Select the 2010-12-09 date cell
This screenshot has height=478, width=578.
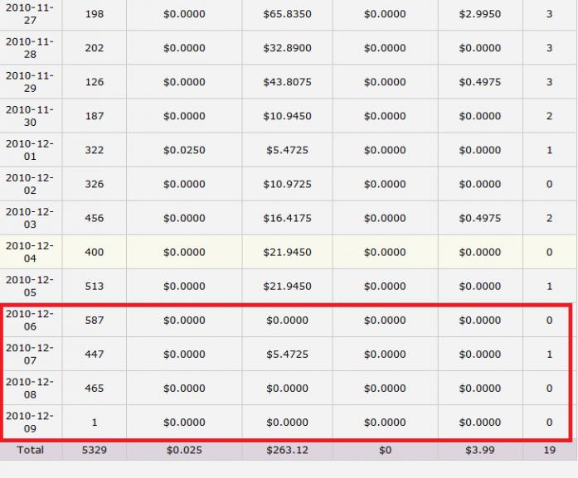(x=30, y=422)
